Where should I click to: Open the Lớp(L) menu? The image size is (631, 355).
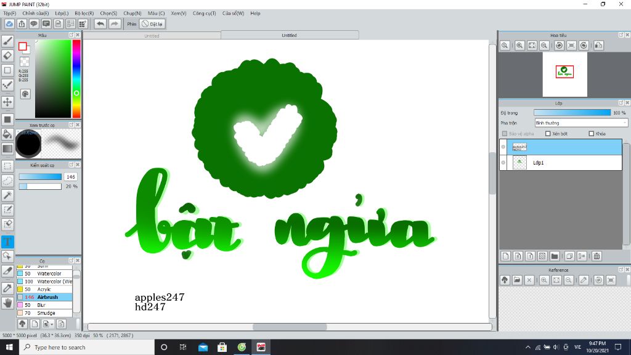(x=62, y=14)
